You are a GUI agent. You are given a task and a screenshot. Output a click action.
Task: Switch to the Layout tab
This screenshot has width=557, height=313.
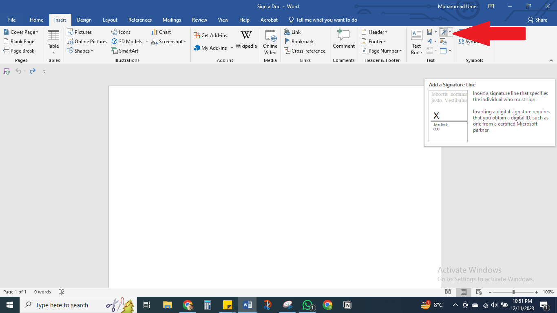coord(110,20)
